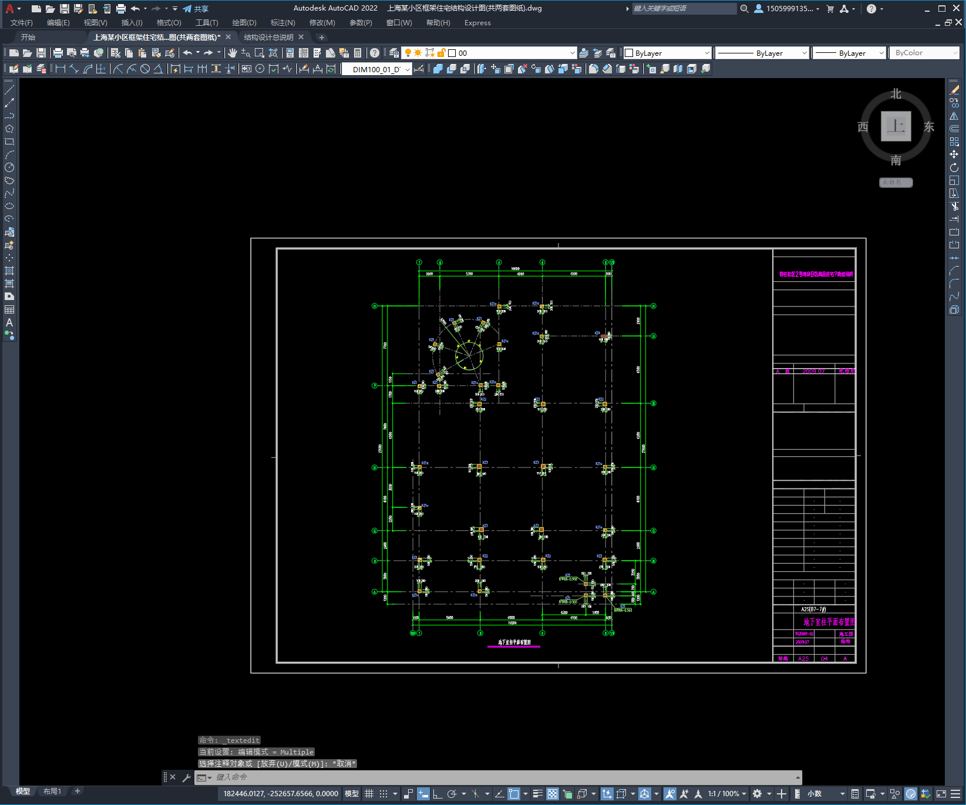This screenshot has height=805, width=966.
Task: Toggle drawing grid display in status bar
Action: pos(369,794)
